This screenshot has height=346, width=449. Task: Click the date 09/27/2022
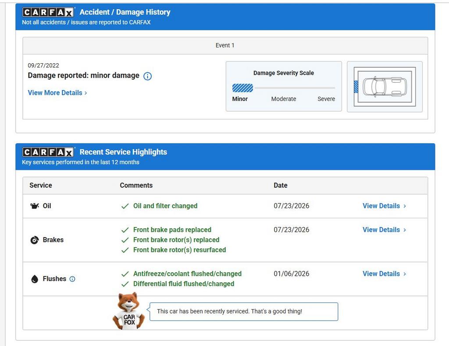click(43, 65)
